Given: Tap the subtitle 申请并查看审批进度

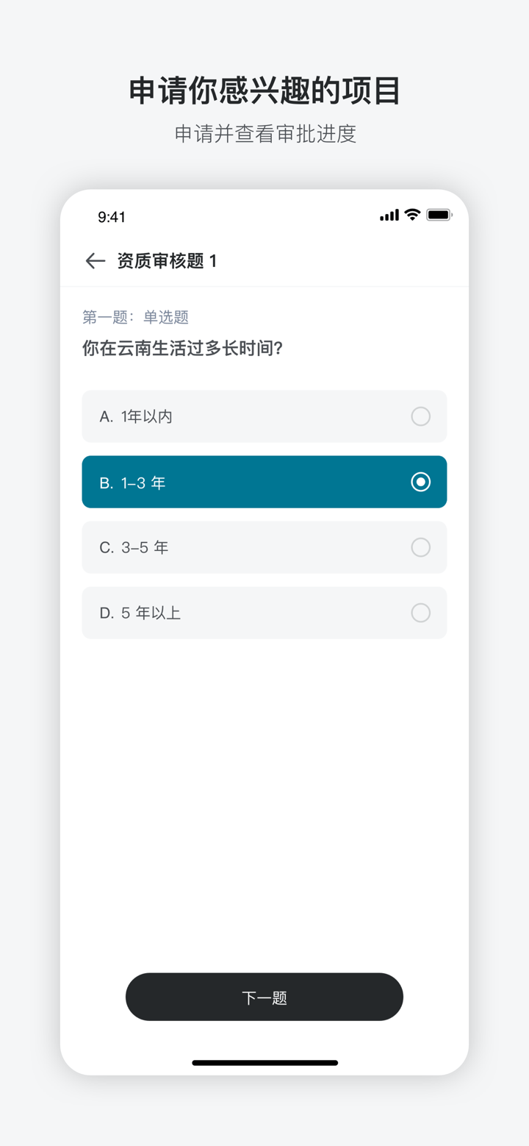Looking at the screenshot, I should click(264, 135).
